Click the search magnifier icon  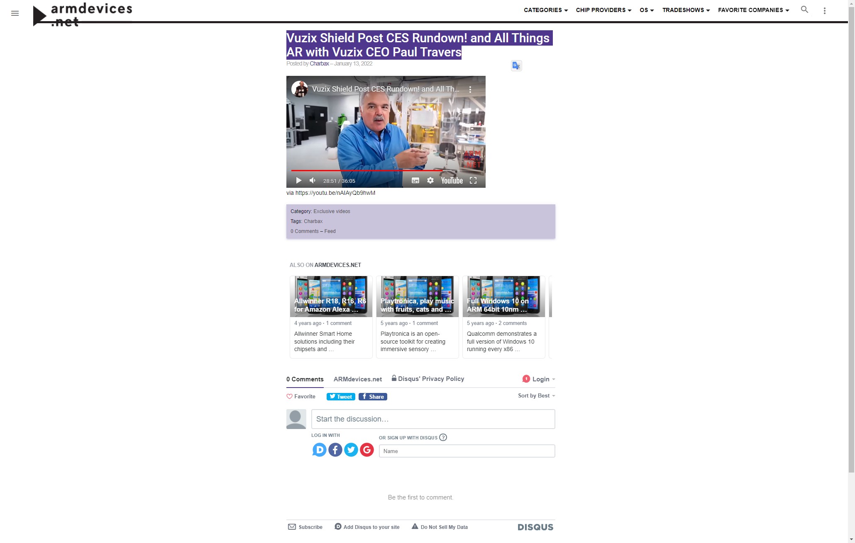click(804, 10)
